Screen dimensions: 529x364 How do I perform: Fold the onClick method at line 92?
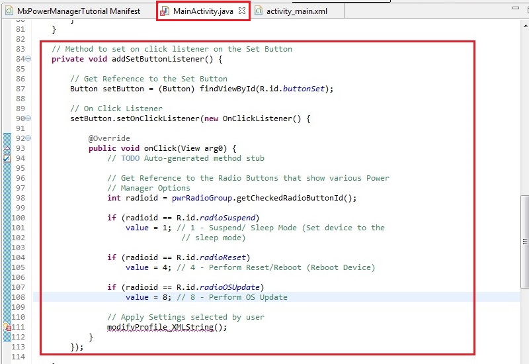[28, 139]
